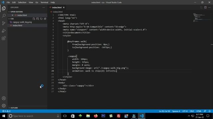The width and height of the screenshot is (213, 119).
Task: Open Explorer more actions ellipsis
Action: pyautogui.click(x=44, y=7)
